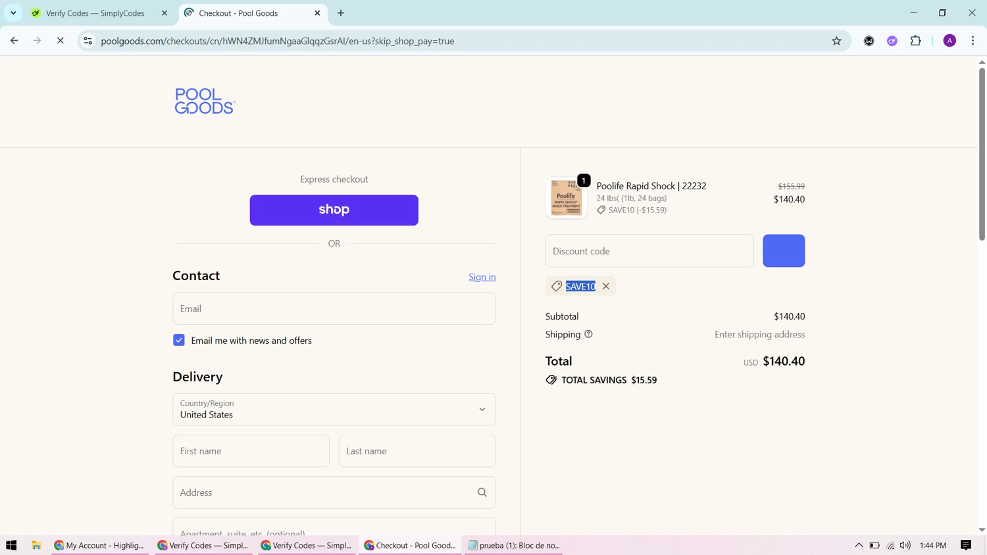Viewport: 987px width, 555px height.
Task: Click the Poolife Rapid Shock | 22232 title
Action: pyautogui.click(x=651, y=186)
